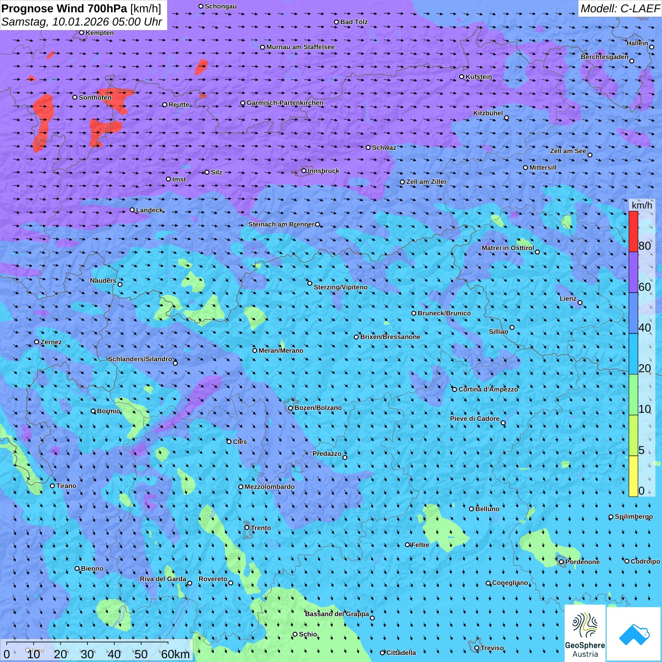Click the 'Sterzing/Vipiteno' label
Viewport: 662px width, 662px height.
340,287
